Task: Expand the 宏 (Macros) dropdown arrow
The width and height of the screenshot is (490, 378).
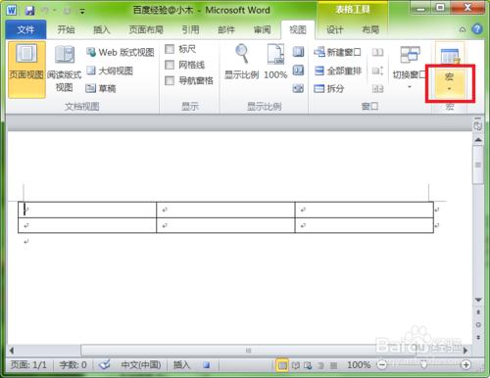Action: click(450, 89)
